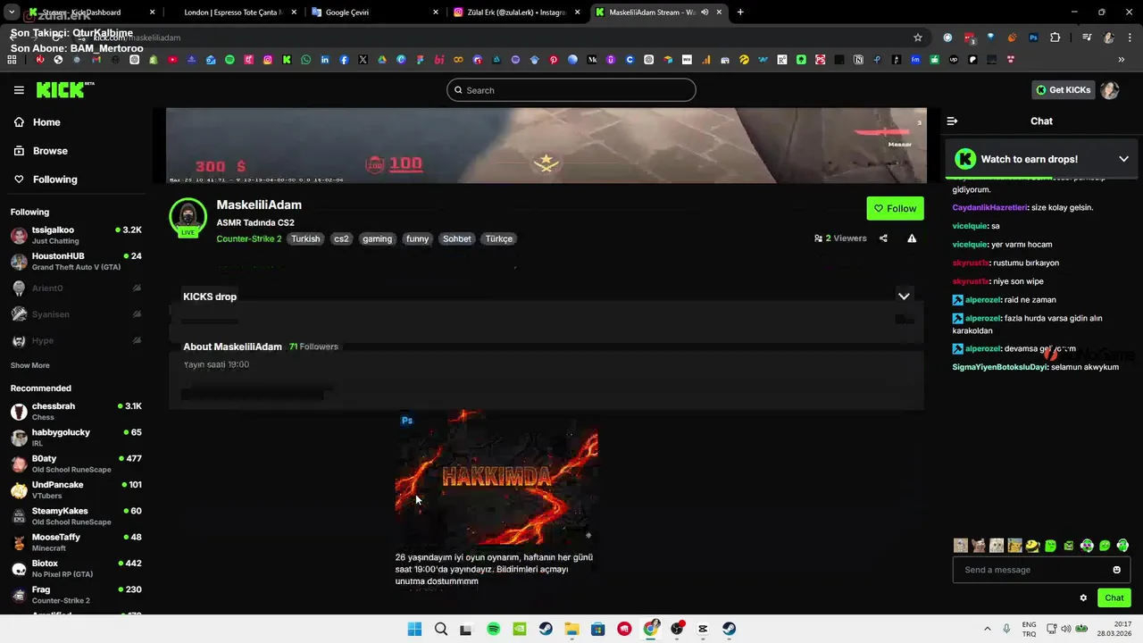Open chessbrah recommended channel

[75, 412]
